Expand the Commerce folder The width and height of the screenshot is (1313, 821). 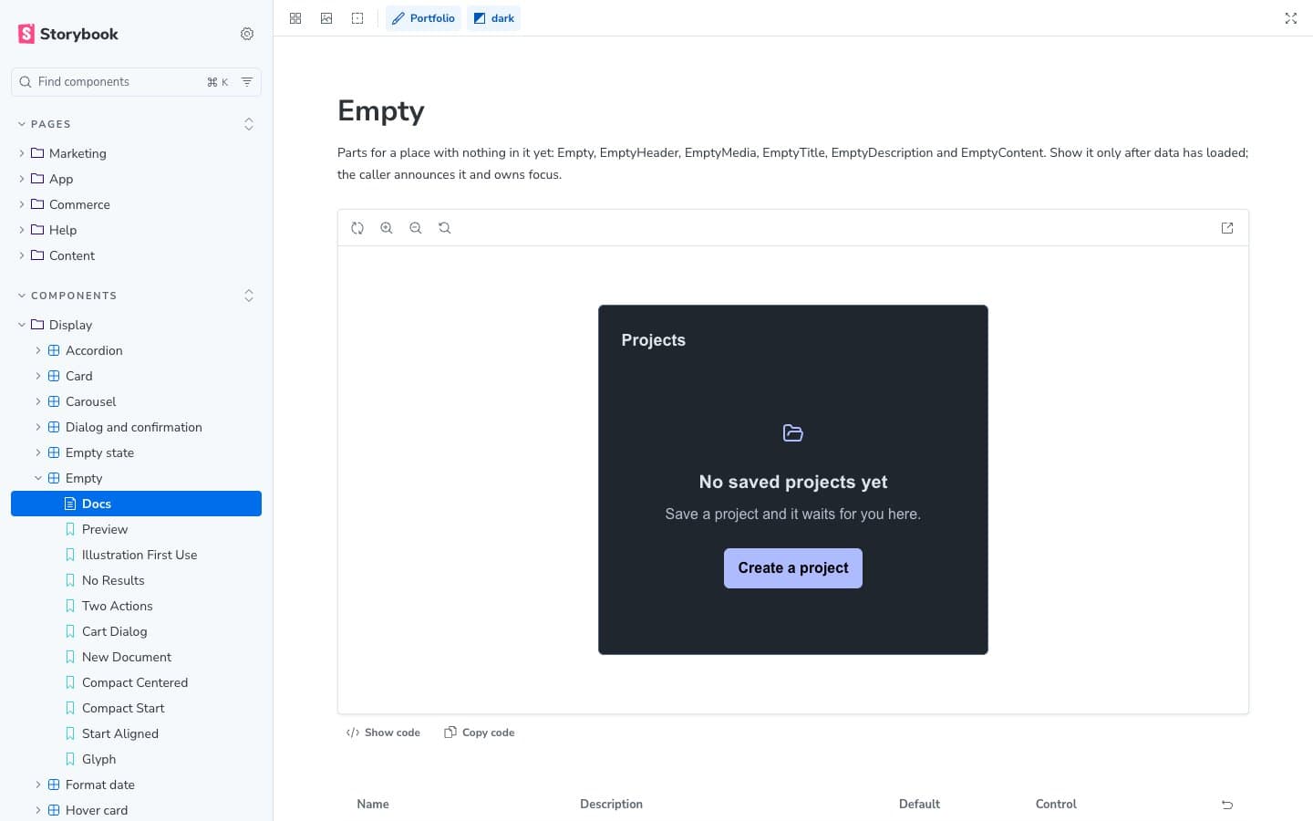point(136,204)
